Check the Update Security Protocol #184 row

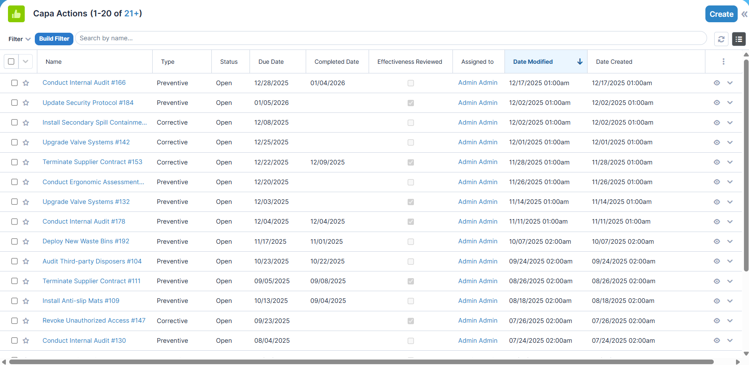coord(14,103)
